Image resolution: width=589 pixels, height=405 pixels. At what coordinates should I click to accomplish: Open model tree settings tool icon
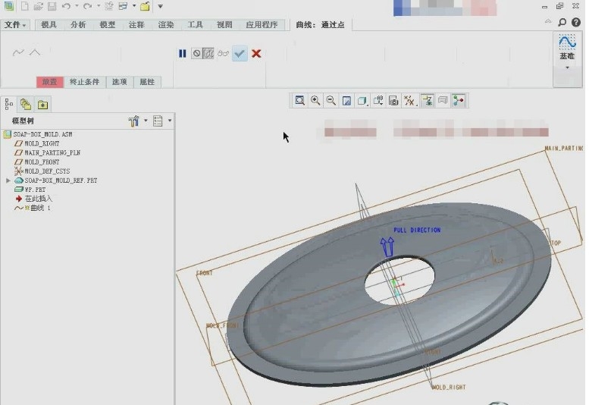tap(133, 121)
